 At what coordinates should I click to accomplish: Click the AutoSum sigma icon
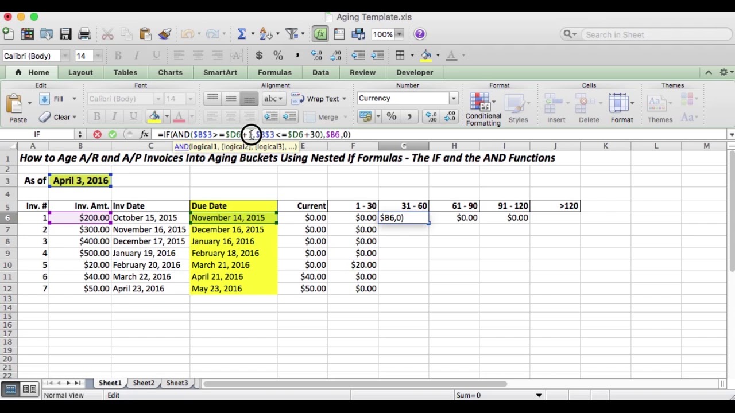coord(242,34)
